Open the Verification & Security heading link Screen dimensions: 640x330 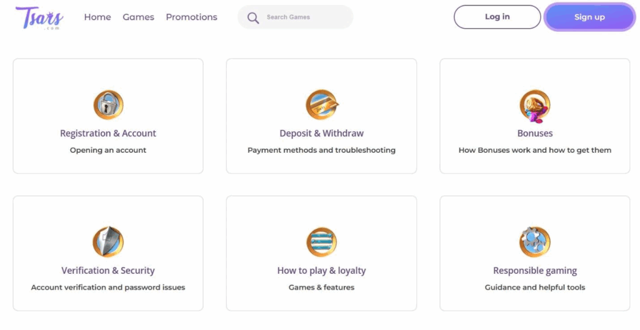click(x=108, y=271)
